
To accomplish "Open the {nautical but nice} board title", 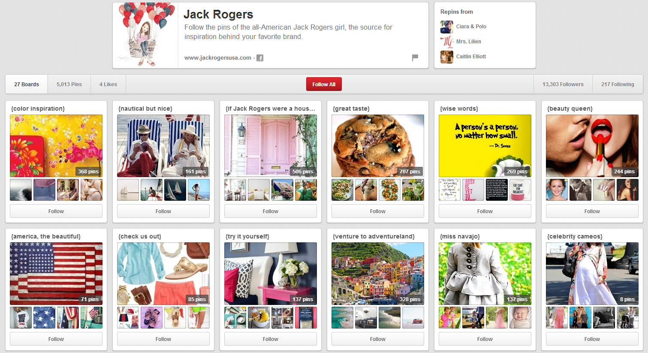I will coord(145,109).
